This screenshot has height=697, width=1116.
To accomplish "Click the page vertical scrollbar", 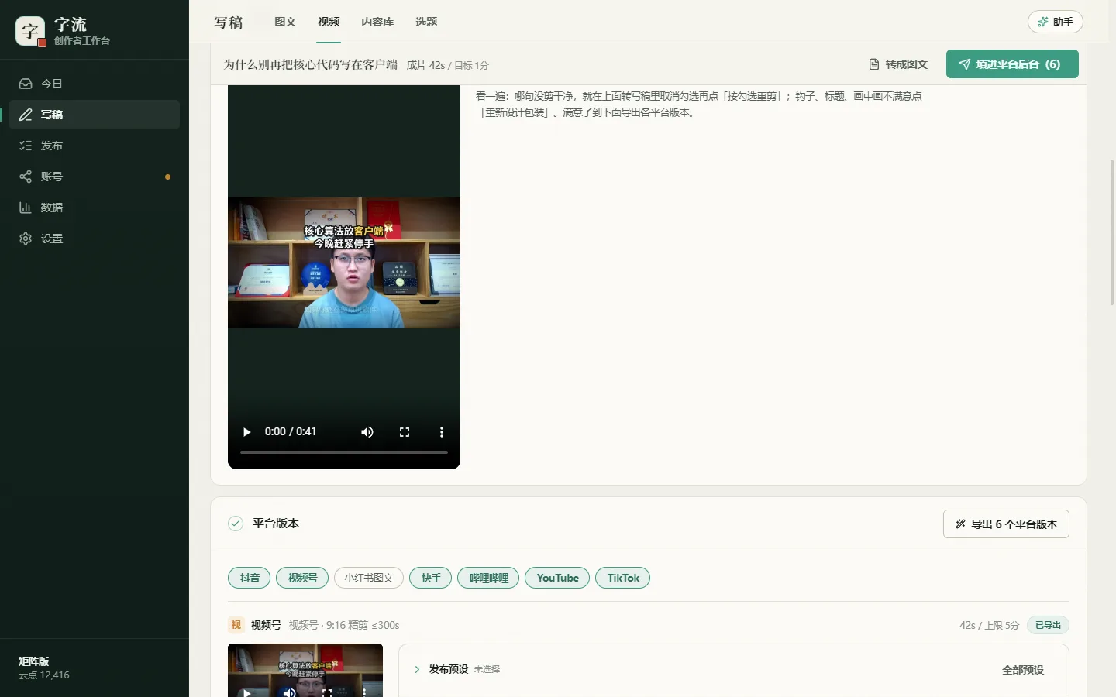I will click(1112, 232).
